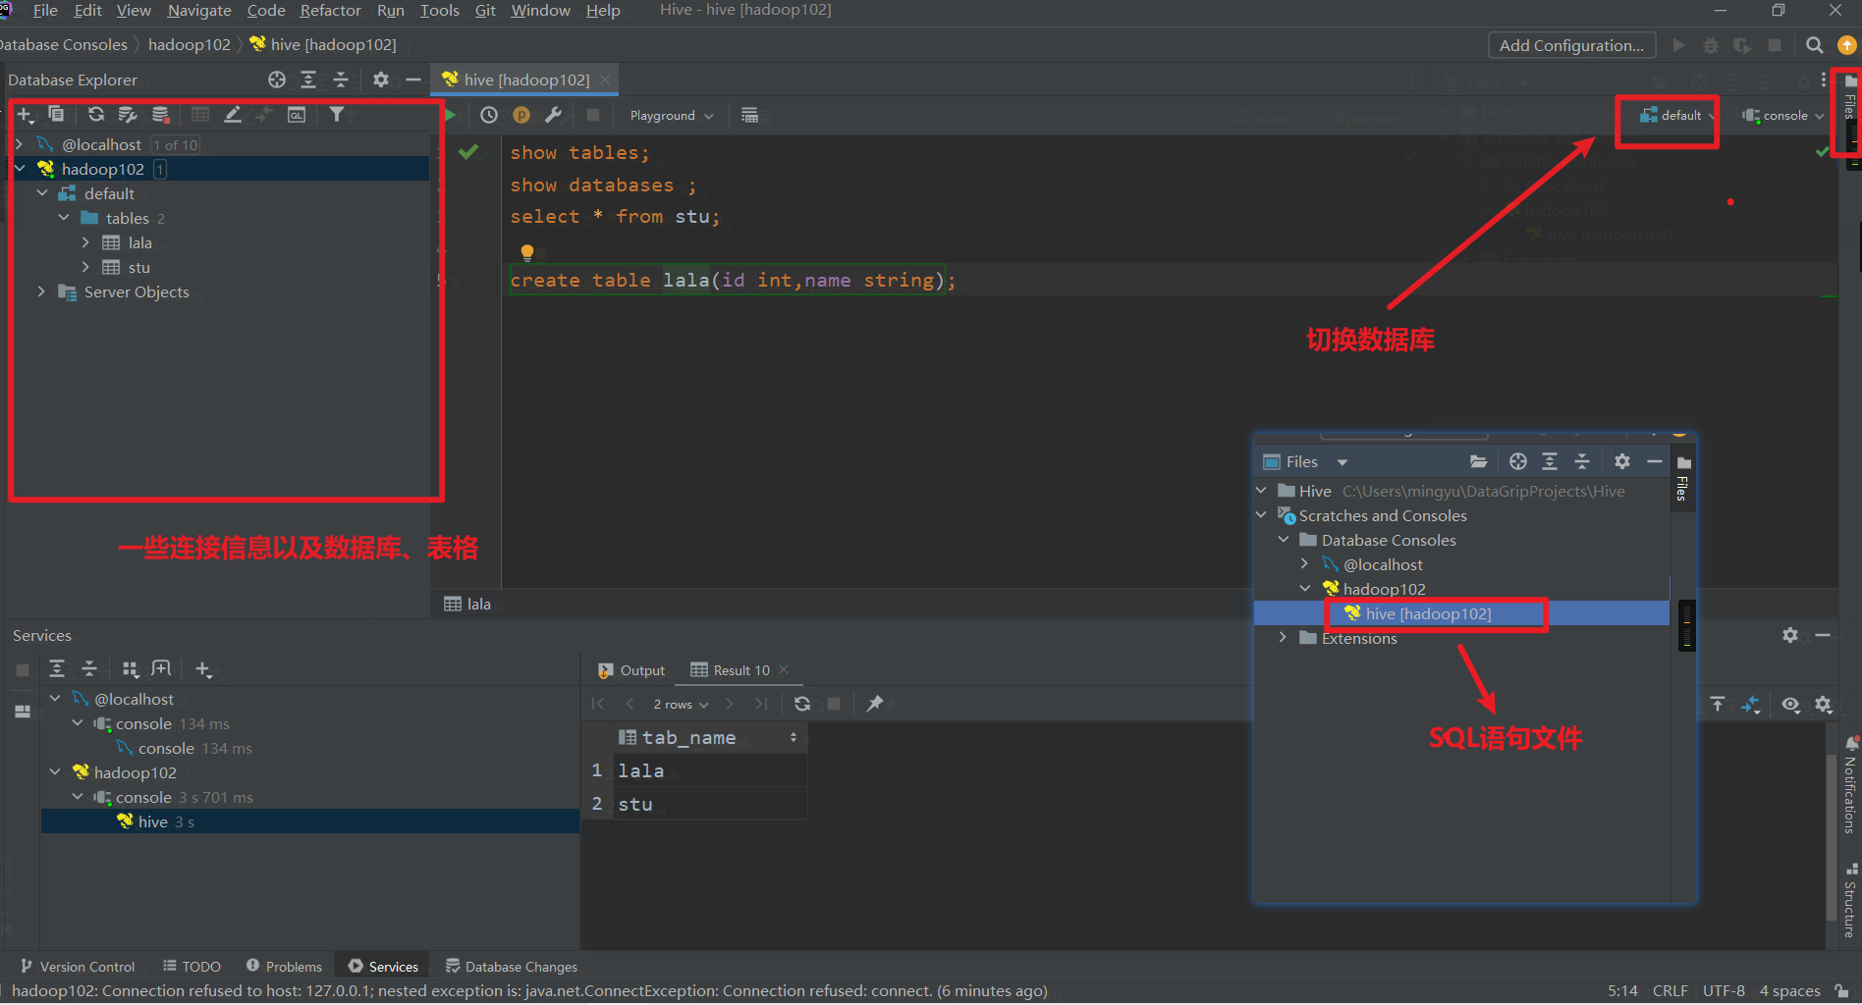Open Database Explorer settings gear

pyautogui.click(x=380, y=79)
